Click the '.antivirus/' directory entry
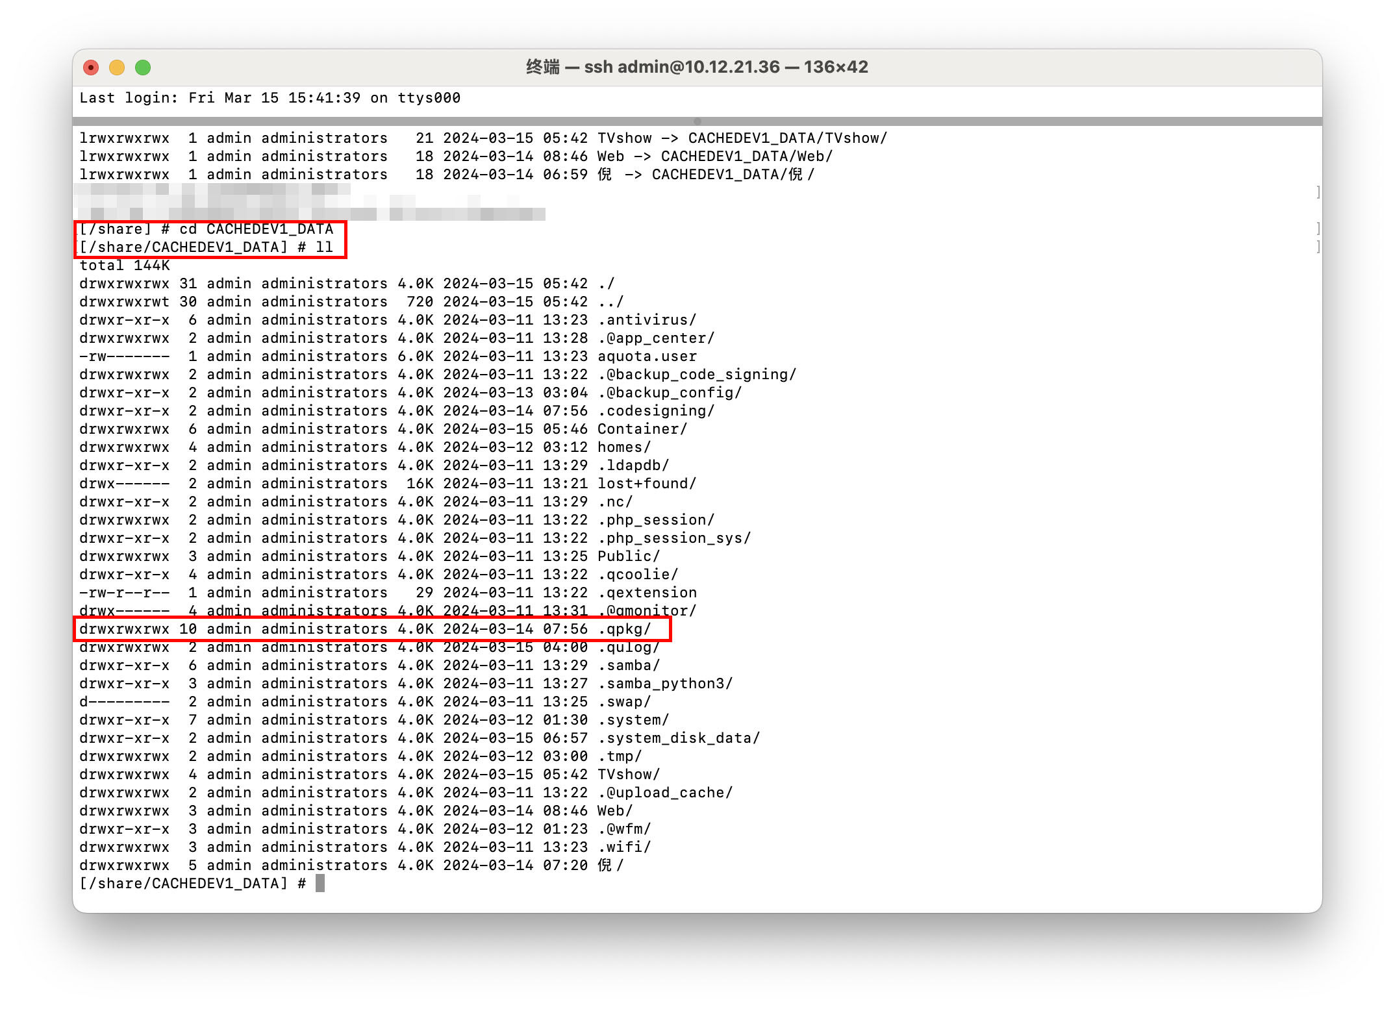The image size is (1395, 1009). [x=647, y=320]
